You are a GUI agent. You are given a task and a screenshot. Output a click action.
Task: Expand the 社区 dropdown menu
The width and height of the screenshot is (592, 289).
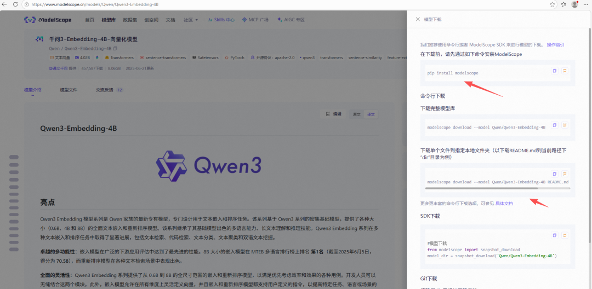(x=191, y=20)
